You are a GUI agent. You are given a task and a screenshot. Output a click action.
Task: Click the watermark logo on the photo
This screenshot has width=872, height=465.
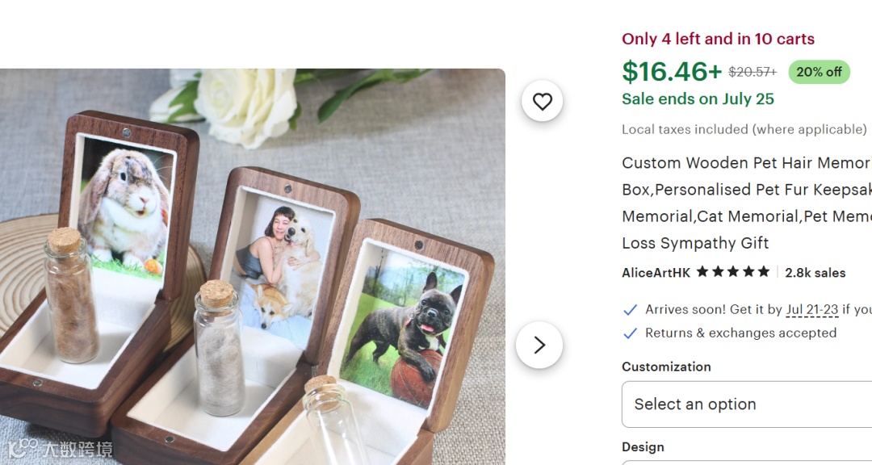click(x=60, y=448)
